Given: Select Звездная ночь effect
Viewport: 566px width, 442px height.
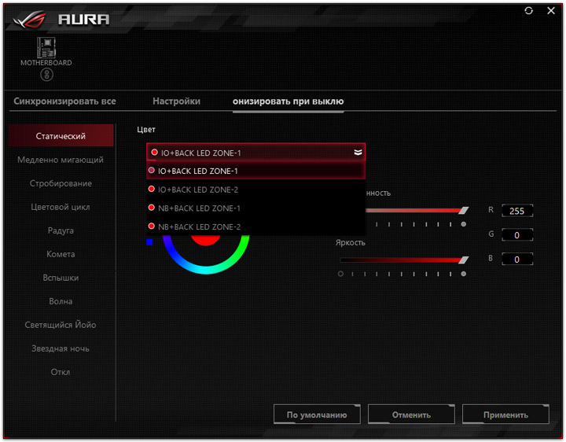Looking at the screenshot, I should coord(61,348).
